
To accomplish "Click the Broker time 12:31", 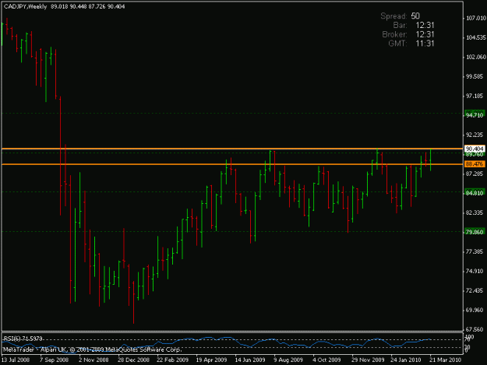I will 425,34.
